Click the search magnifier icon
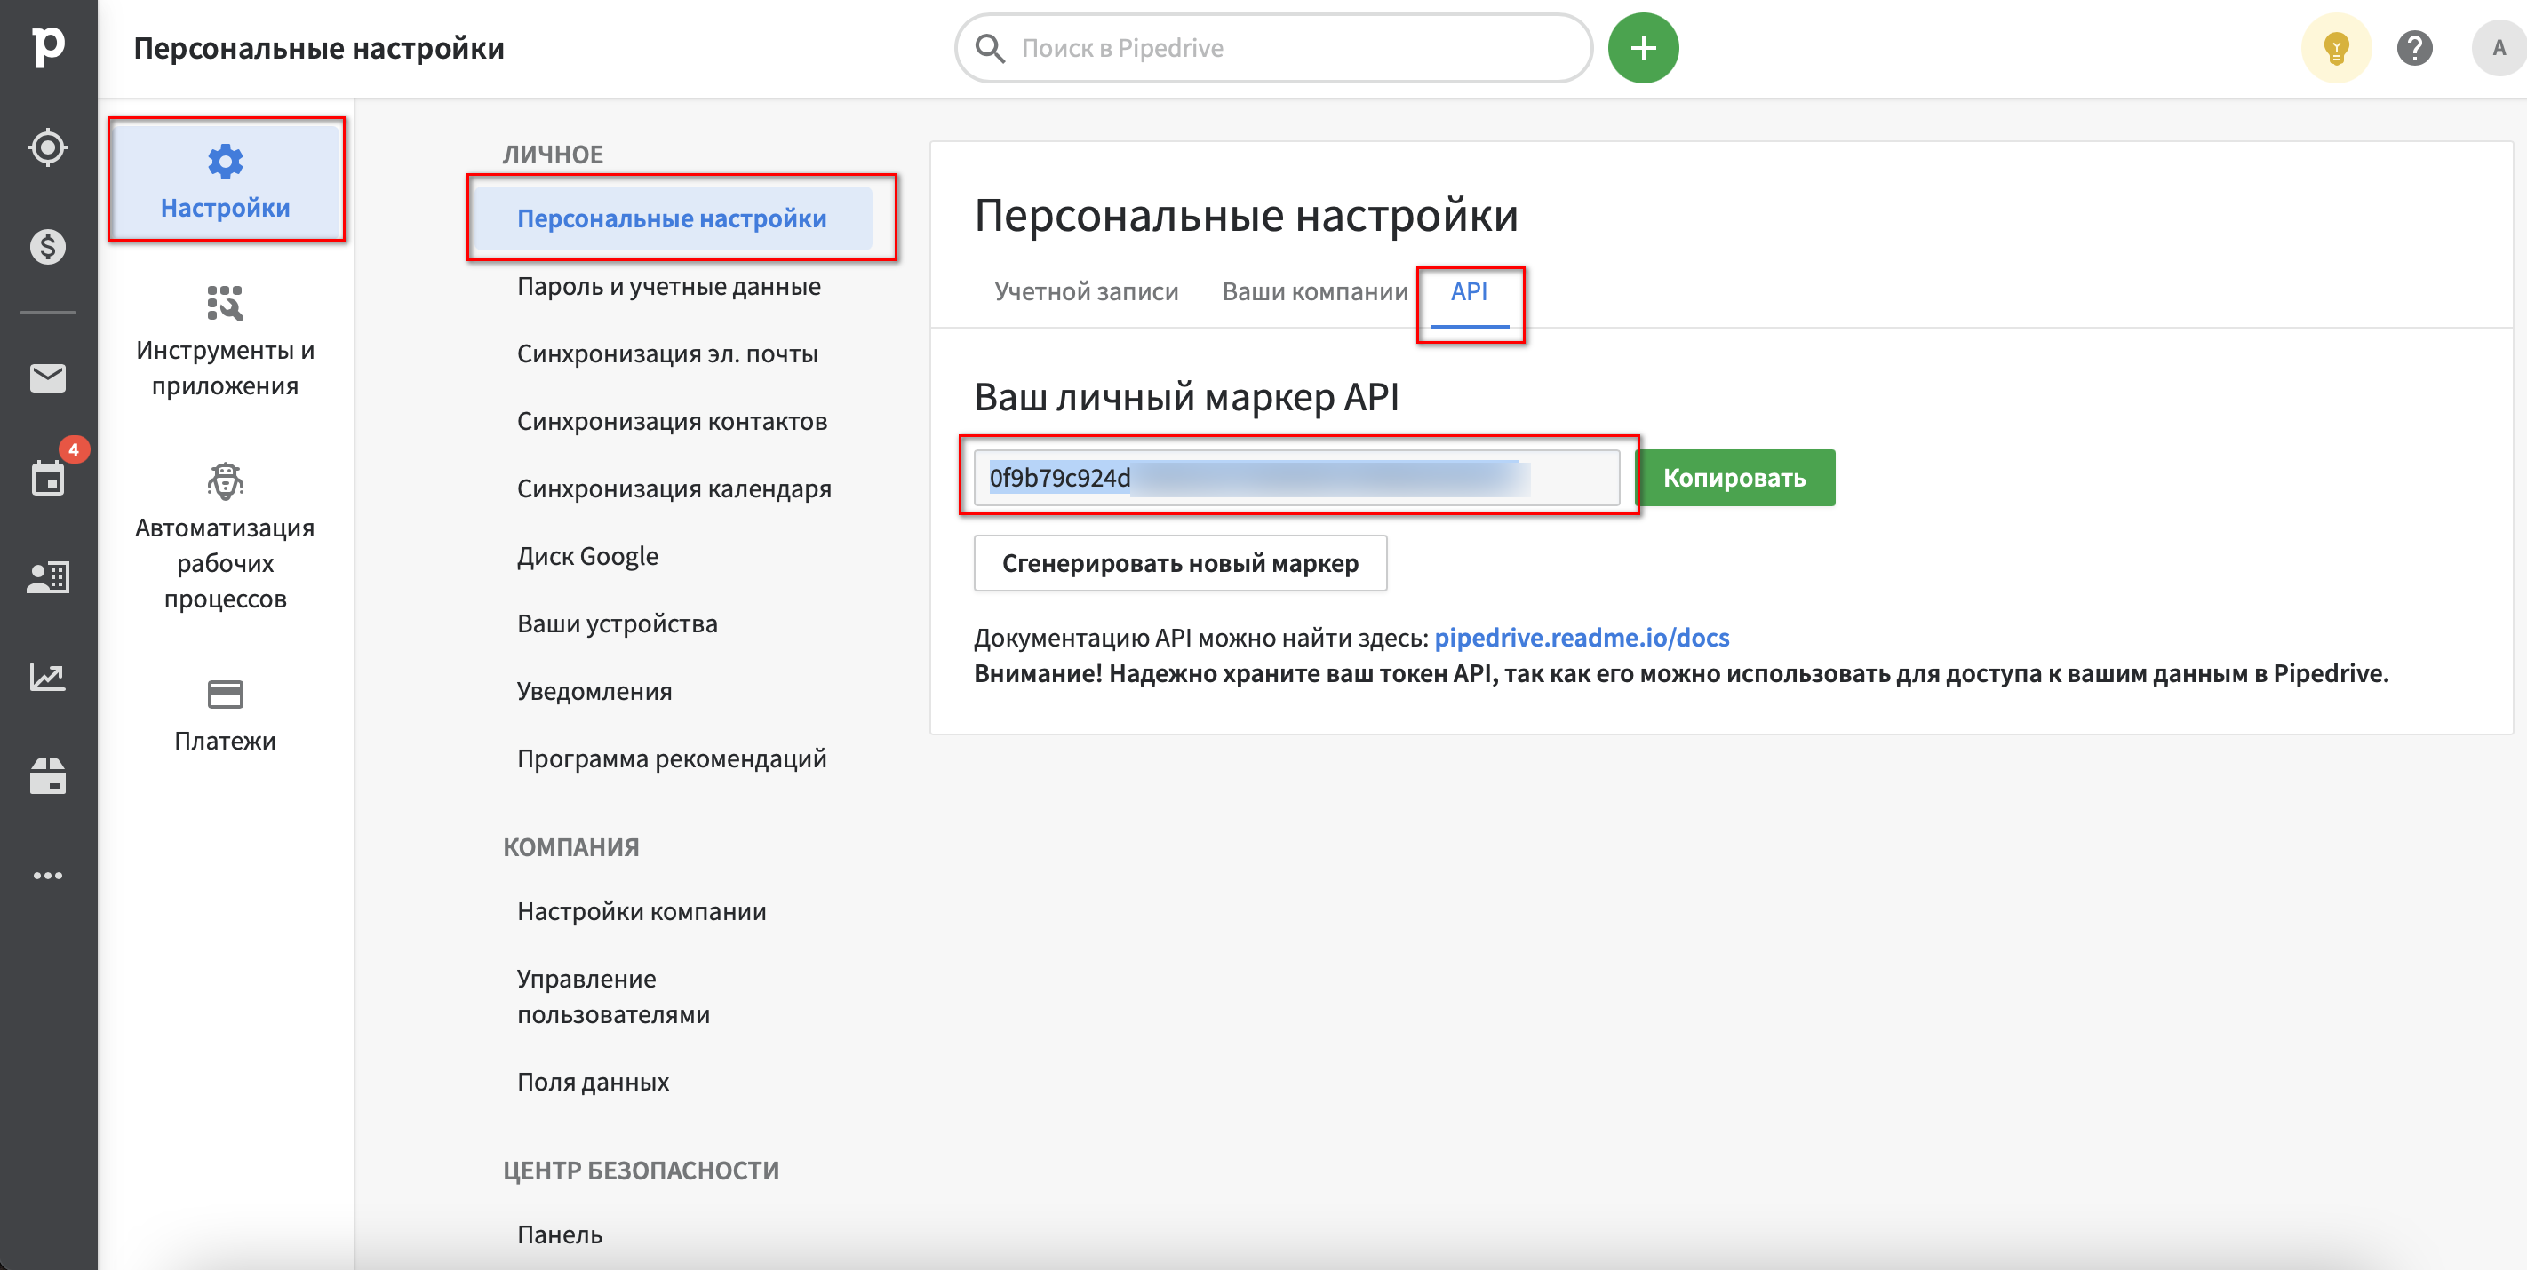The width and height of the screenshot is (2527, 1270). (991, 48)
